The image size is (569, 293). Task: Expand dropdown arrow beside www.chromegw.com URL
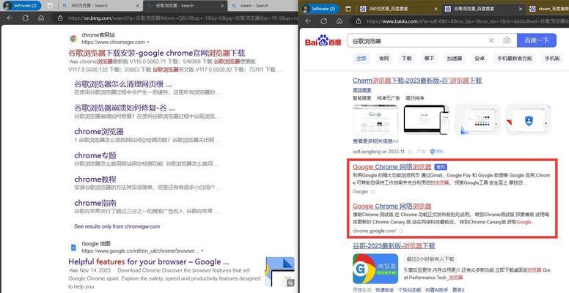[147, 42]
